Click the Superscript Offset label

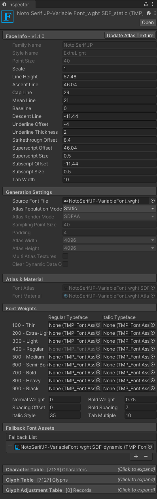[32, 148]
